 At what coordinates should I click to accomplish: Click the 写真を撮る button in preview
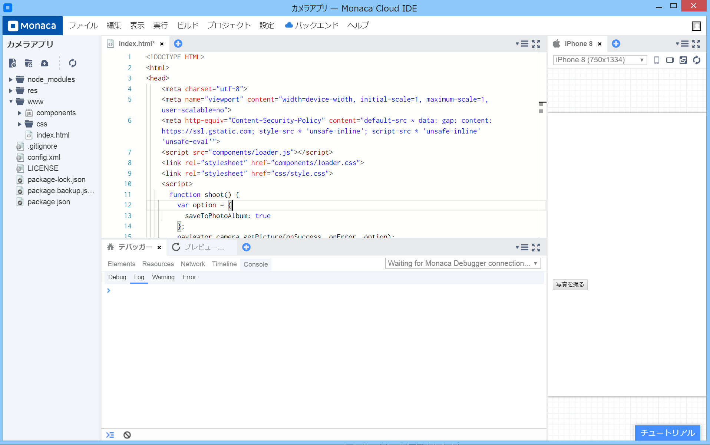coord(570,284)
